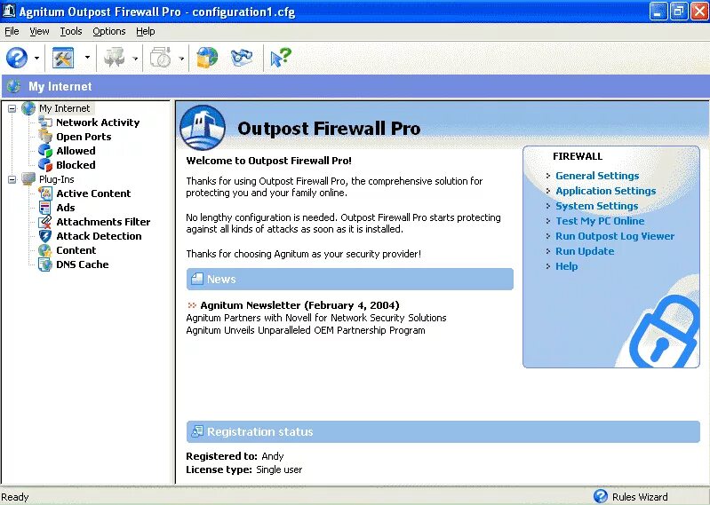This screenshot has width=710, height=505.
Task: Click the Registration status header icon
Action: click(197, 431)
